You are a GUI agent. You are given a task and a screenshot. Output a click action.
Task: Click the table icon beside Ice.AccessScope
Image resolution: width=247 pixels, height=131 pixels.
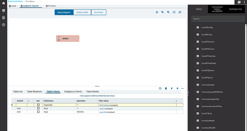pos(198,85)
